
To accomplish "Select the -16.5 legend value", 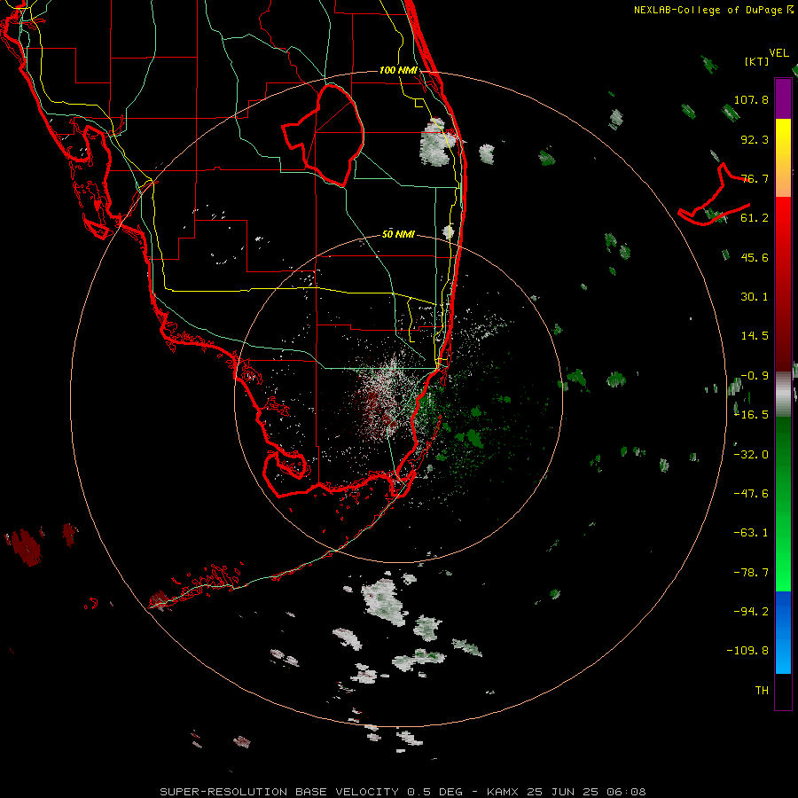I will click(751, 415).
